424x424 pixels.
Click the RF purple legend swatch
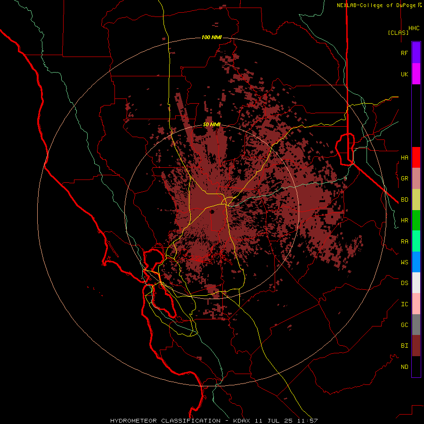(416, 52)
